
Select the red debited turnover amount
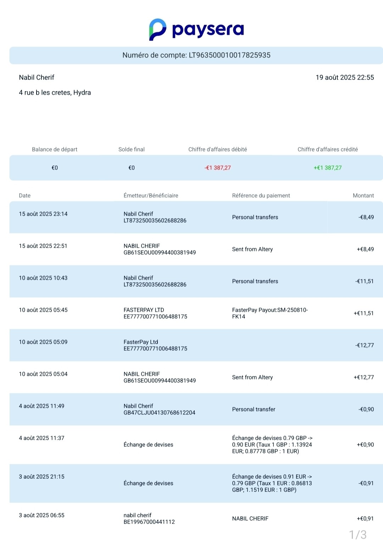coord(218,168)
